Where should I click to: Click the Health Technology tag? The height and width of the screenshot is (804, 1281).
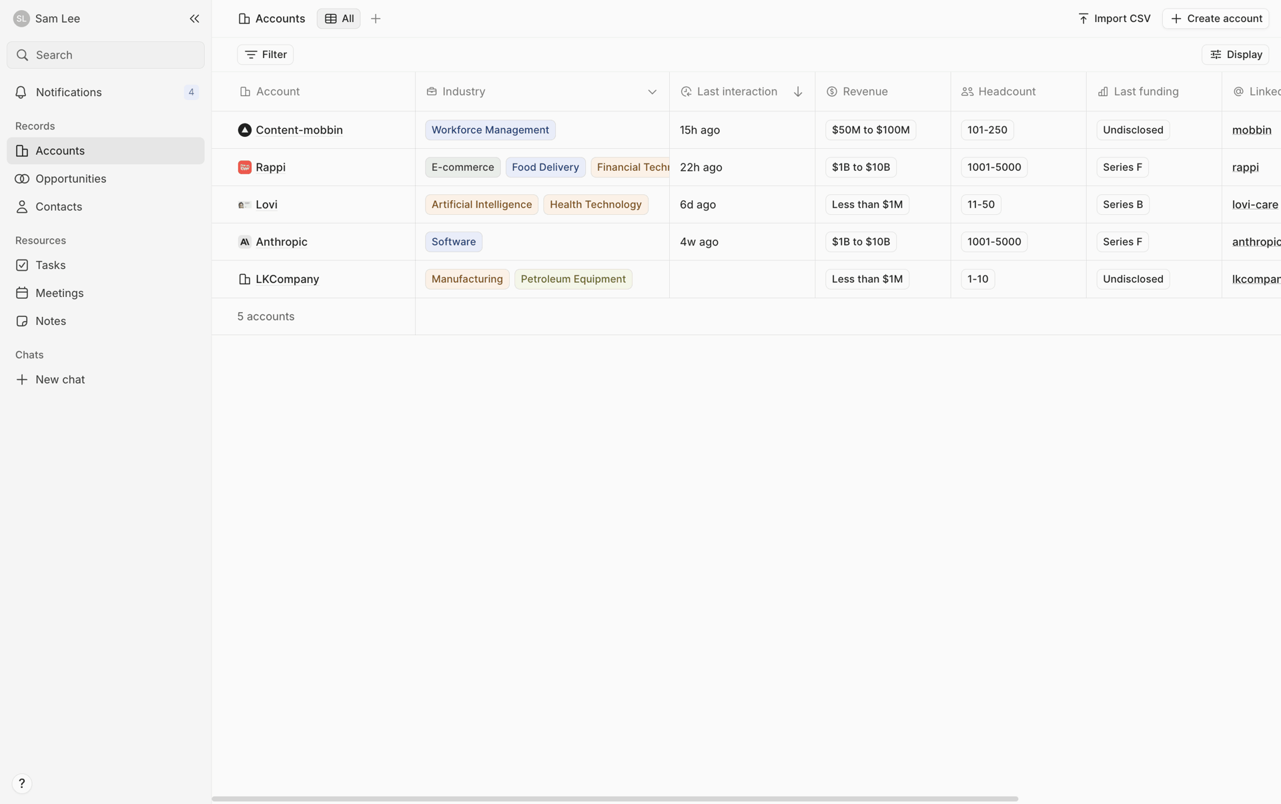coord(596,205)
